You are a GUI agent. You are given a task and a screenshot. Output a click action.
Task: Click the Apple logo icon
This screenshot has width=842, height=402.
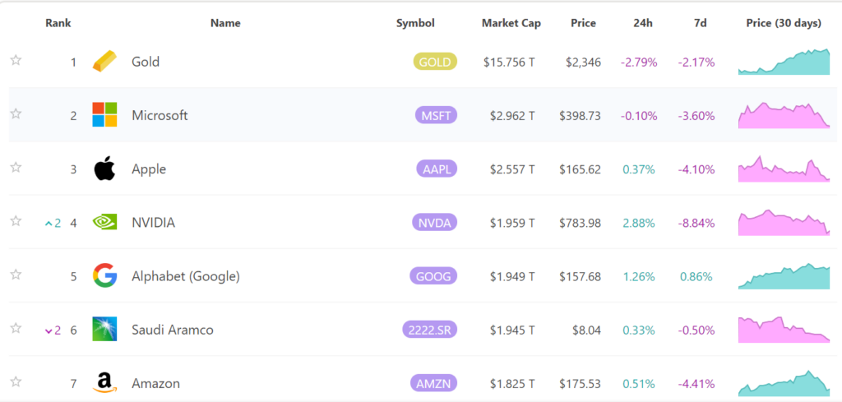point(104,169)
